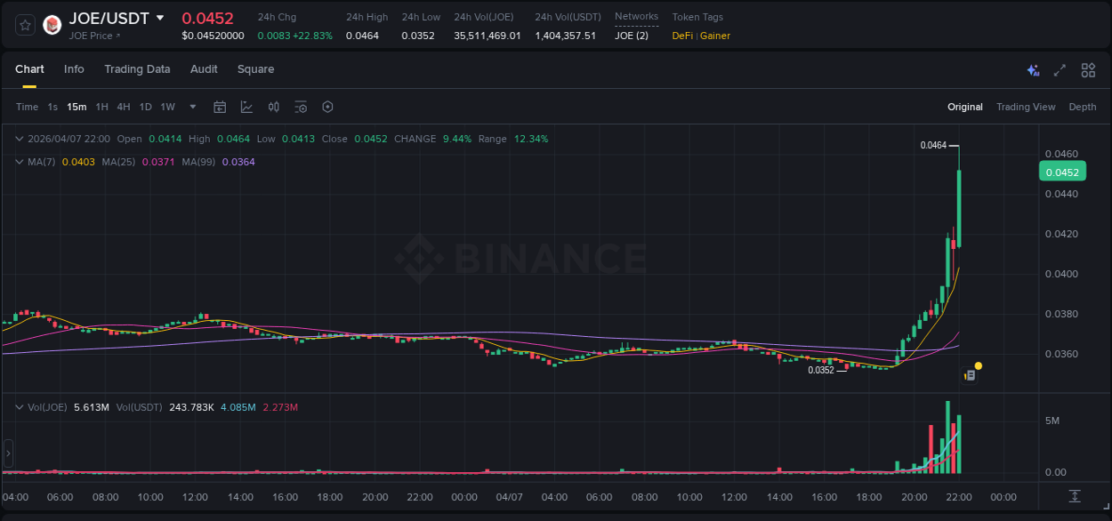The image size is (1112, 521).
Task: Open the date range calendar icon
Action: click(220, 107)
